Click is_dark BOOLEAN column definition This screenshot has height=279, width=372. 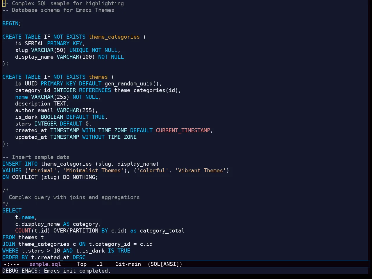61,117
